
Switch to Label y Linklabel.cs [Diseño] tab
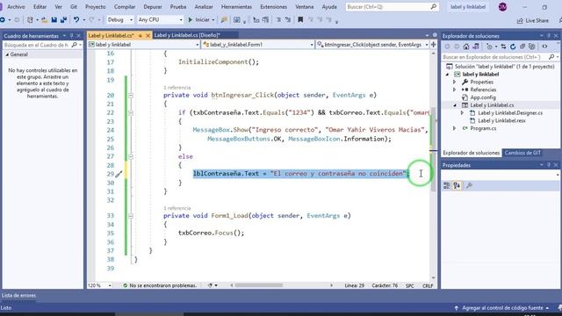click(187, 35)
